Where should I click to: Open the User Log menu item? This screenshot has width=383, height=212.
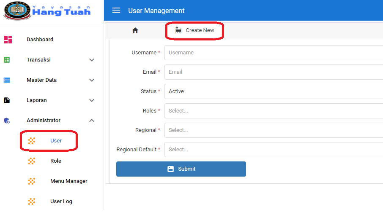click(x=61, y=201)
